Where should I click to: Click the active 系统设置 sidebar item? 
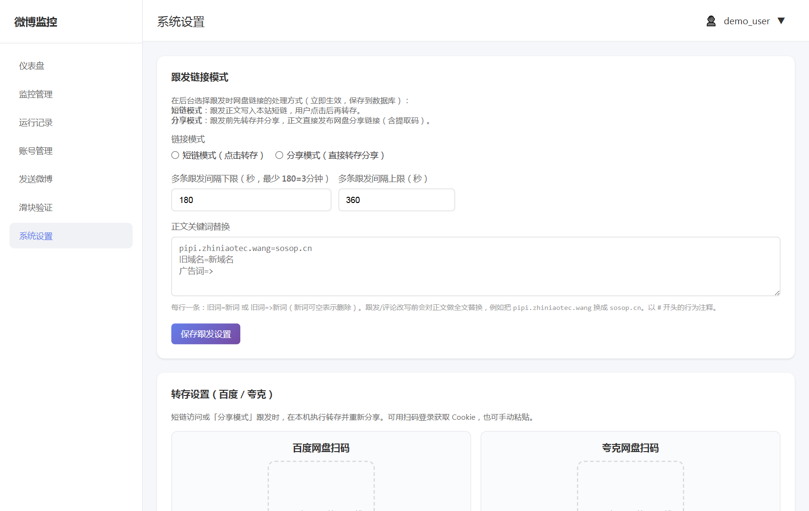[x=71, y=236]
